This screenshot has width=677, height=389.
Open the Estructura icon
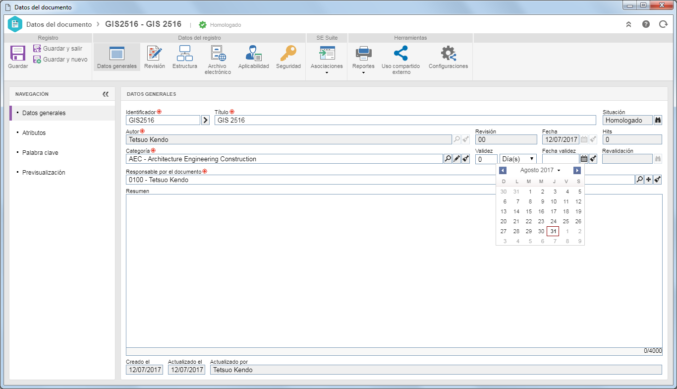tap(185, 53)
